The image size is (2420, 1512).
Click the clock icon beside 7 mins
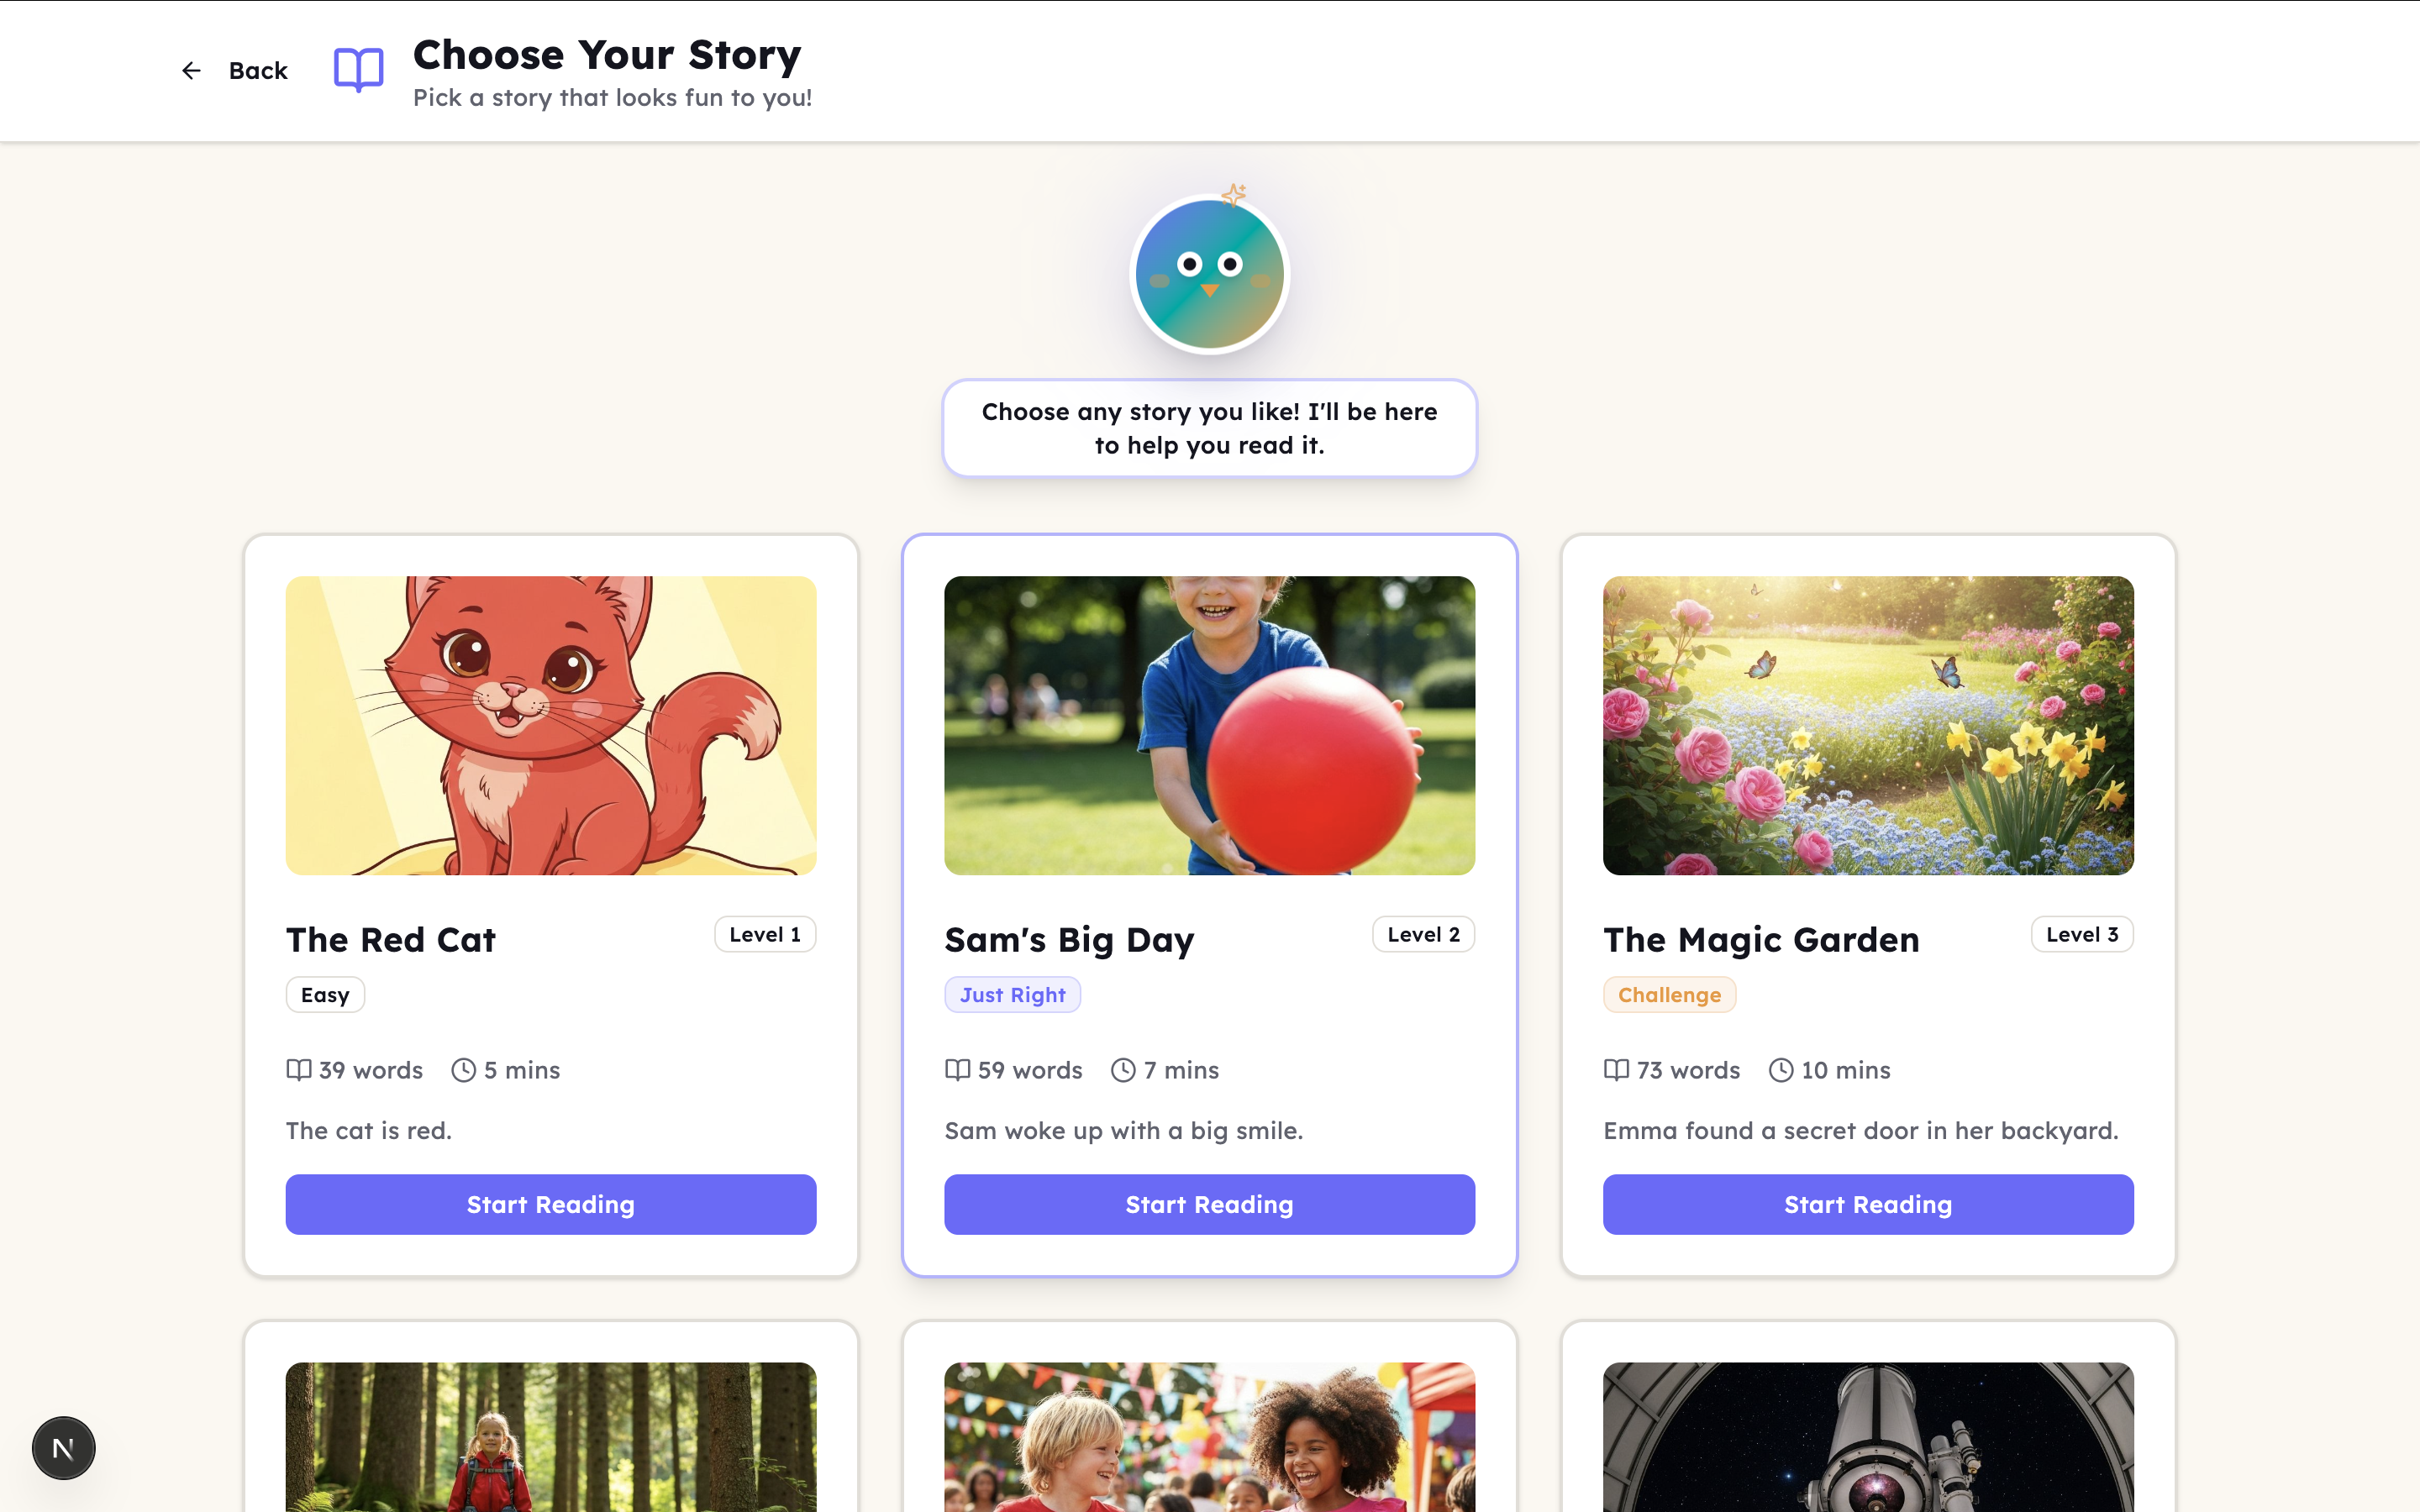click(x=1123, y=1070)
